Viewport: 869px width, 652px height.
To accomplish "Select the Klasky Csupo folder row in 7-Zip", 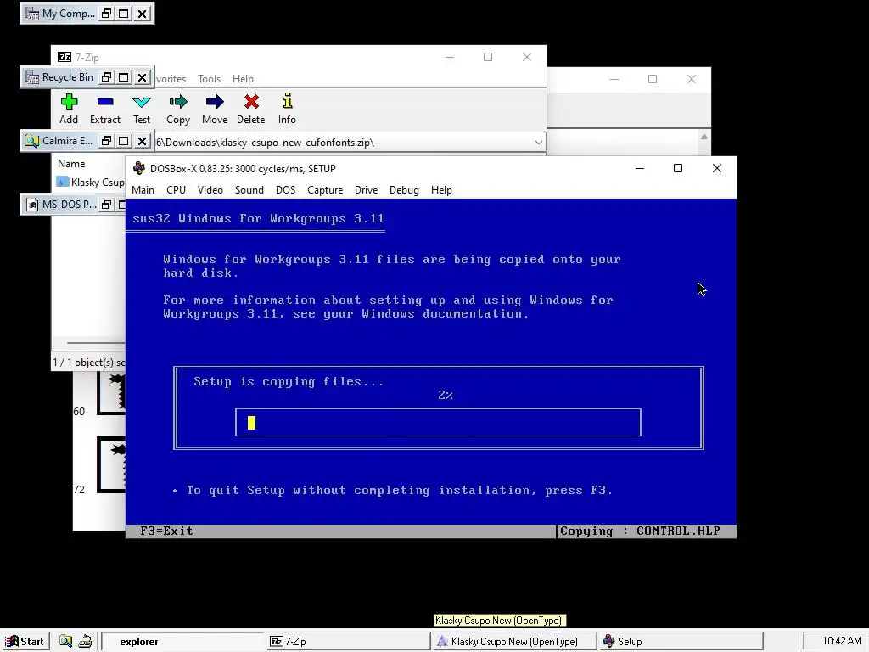I will (90, 183).
